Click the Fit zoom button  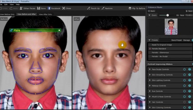178,15
